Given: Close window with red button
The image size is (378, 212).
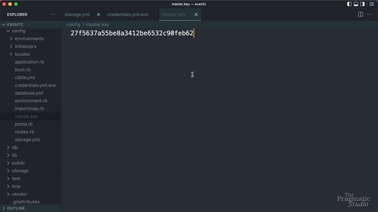Looking at the screenshot, I should 4,4.
